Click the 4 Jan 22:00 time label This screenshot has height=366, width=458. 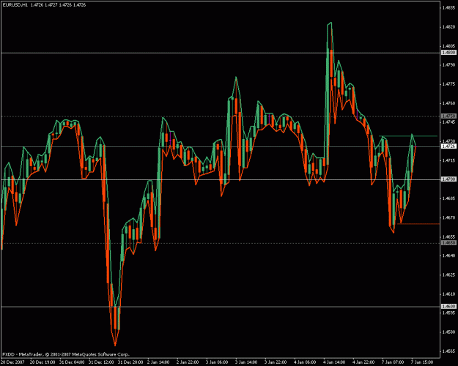(x=364, y=362)
